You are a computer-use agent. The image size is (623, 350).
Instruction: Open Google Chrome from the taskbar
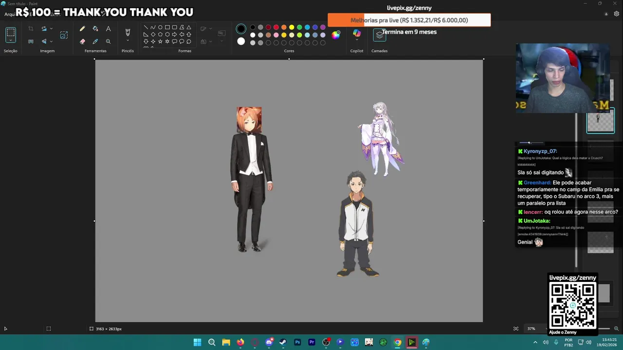397,342
